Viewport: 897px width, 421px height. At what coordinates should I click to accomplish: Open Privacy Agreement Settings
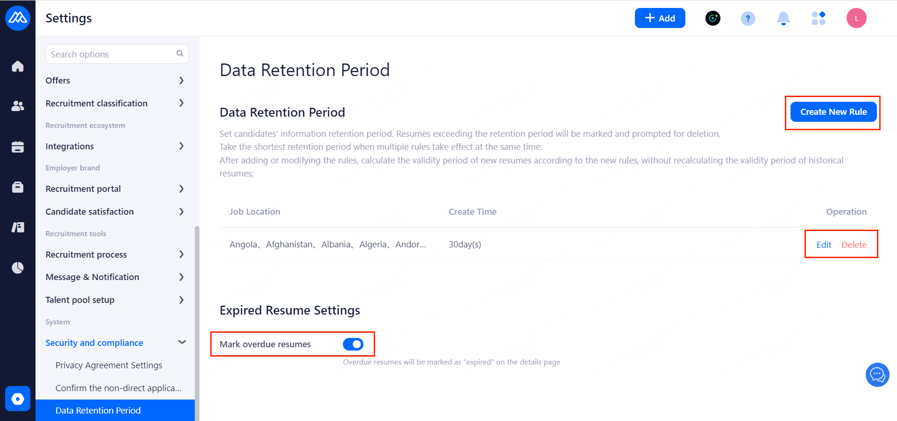pos(109,365)
